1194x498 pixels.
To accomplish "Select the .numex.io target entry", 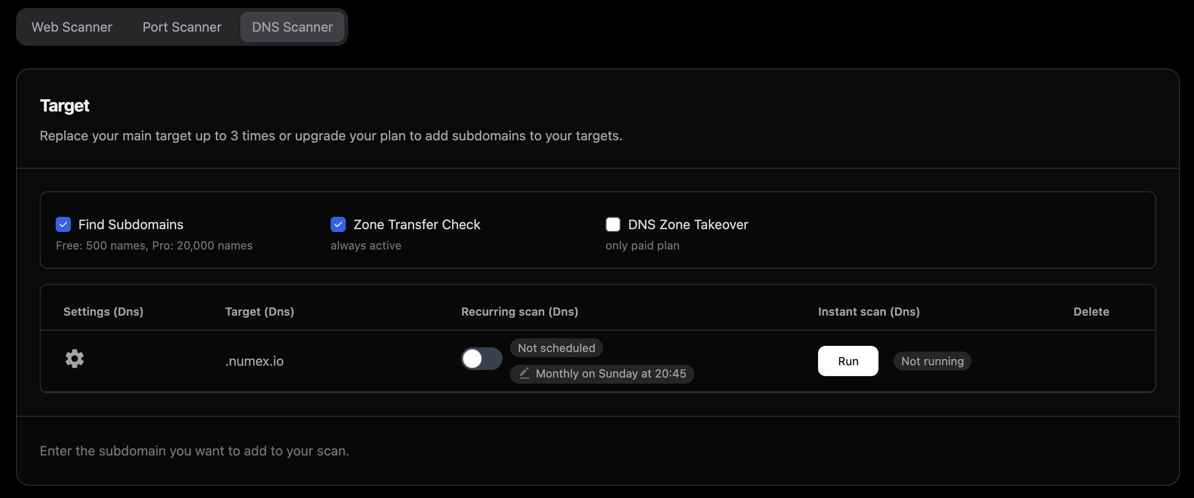I will coord(255,361).
